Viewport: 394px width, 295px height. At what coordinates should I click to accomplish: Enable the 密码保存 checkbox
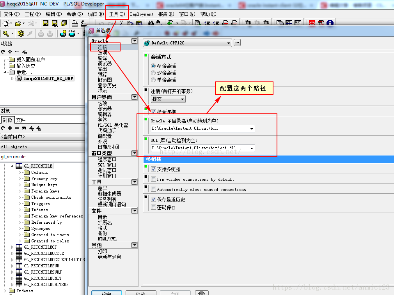153,207
